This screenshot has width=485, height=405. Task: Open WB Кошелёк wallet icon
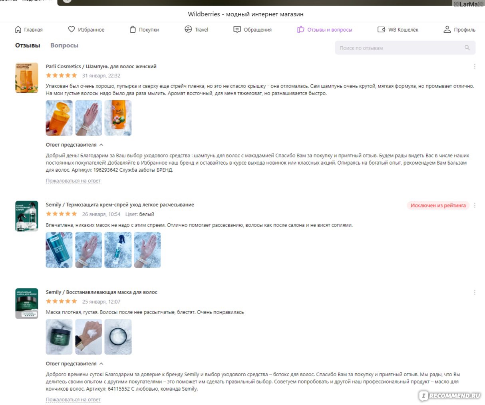click(x=381, y=30)
